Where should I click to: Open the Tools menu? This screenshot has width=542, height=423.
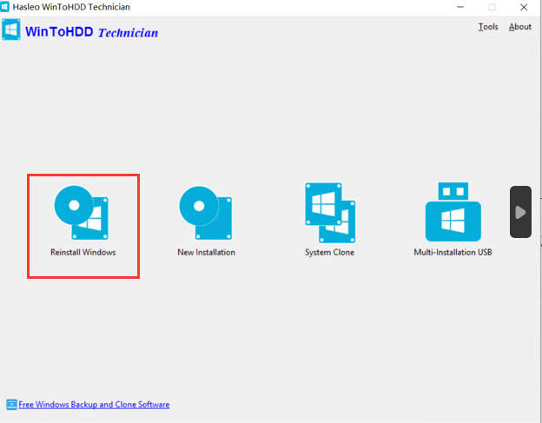click(x=488, y=27)
